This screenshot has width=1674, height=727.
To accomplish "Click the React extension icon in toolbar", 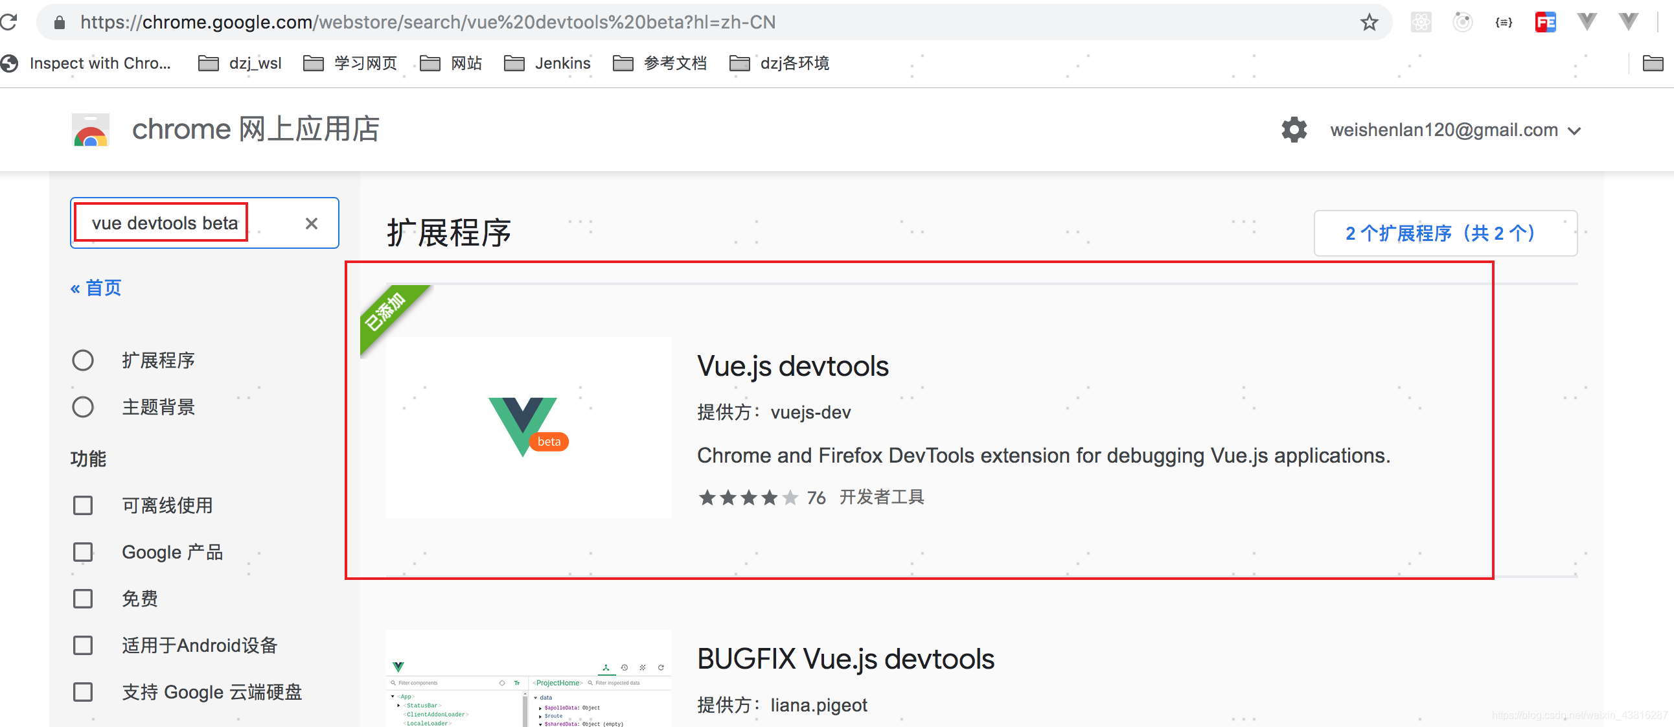I will point(1421,22).
